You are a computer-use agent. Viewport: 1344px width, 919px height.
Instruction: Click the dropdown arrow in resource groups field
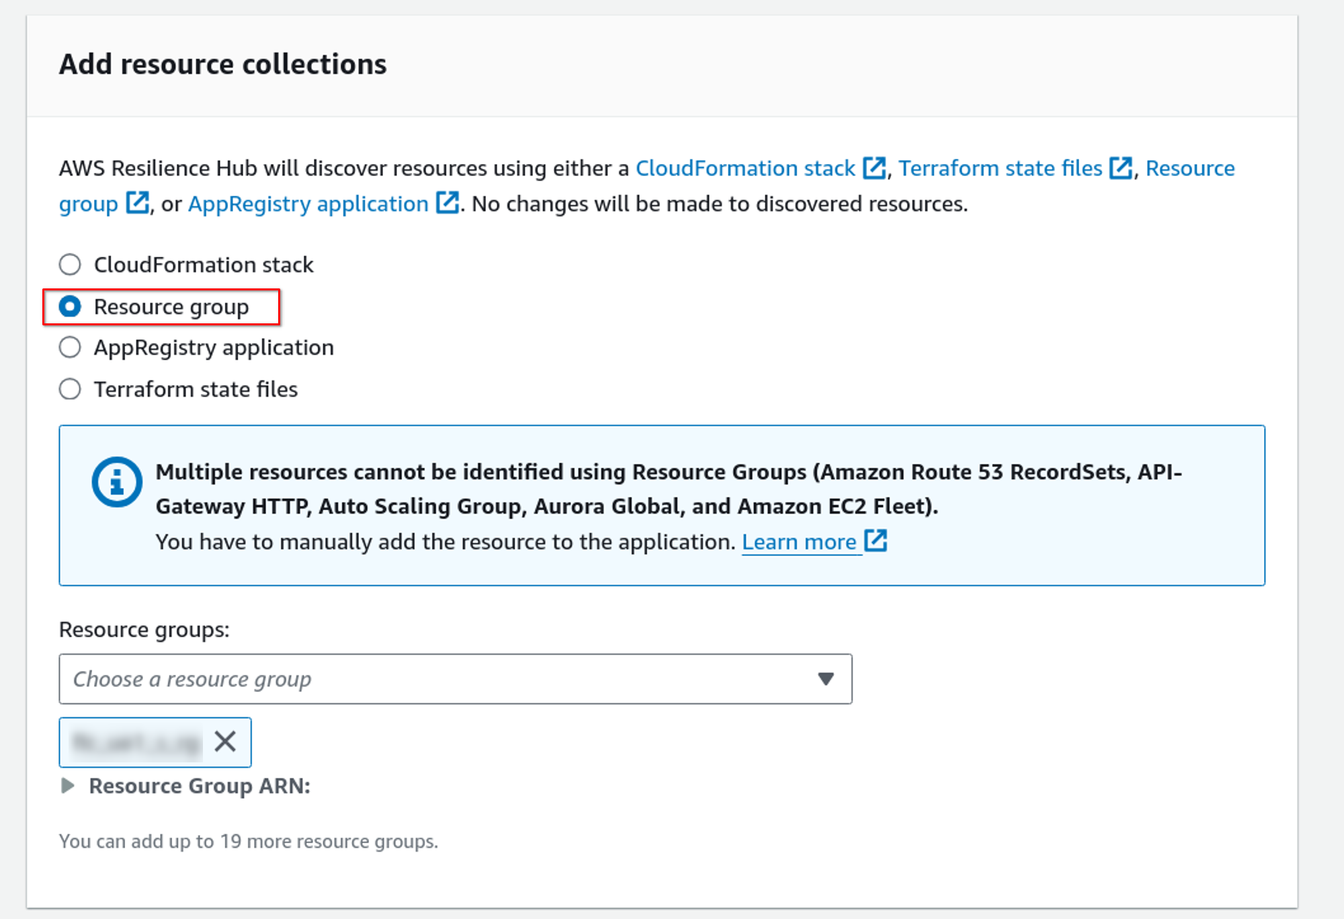click(826, 679)
